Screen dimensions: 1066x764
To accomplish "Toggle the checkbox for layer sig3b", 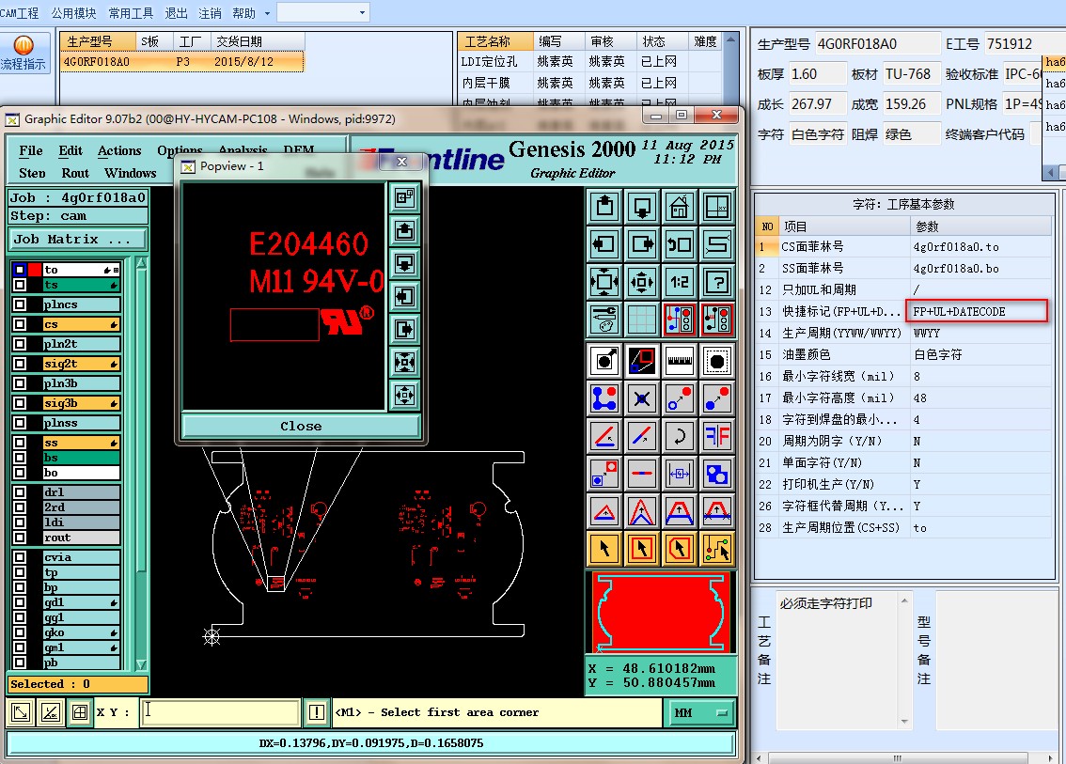I will 20,403.
